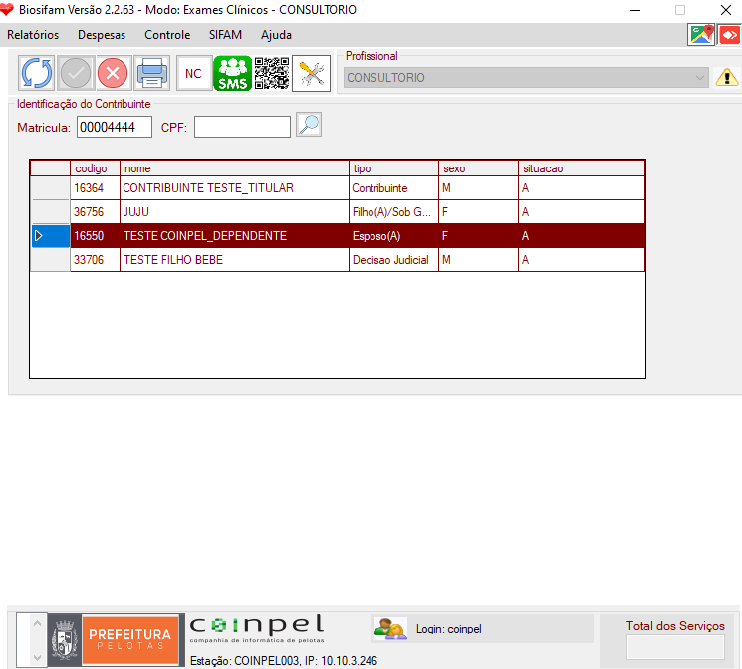Open the green SMS icon
742x669 pixels.
point(232,73)
